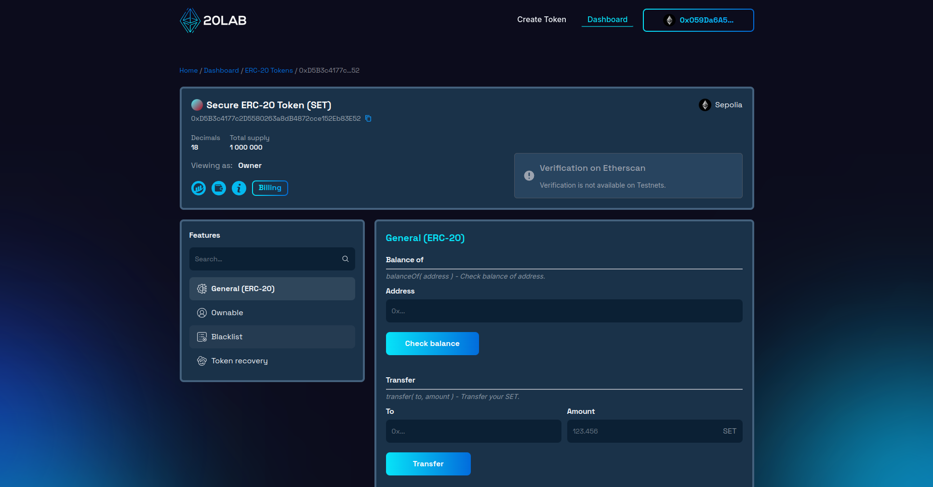Click the 20LAB logo
Screen dimensions: 933x487
[x=213, y=20]
